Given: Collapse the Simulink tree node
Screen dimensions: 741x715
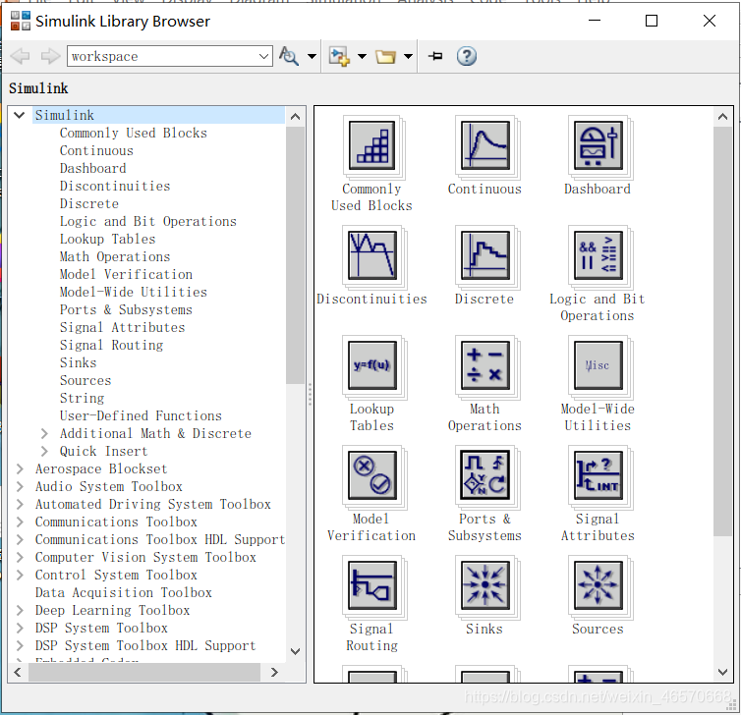Looking at the screenshot, I should click(x=20, y=115).
